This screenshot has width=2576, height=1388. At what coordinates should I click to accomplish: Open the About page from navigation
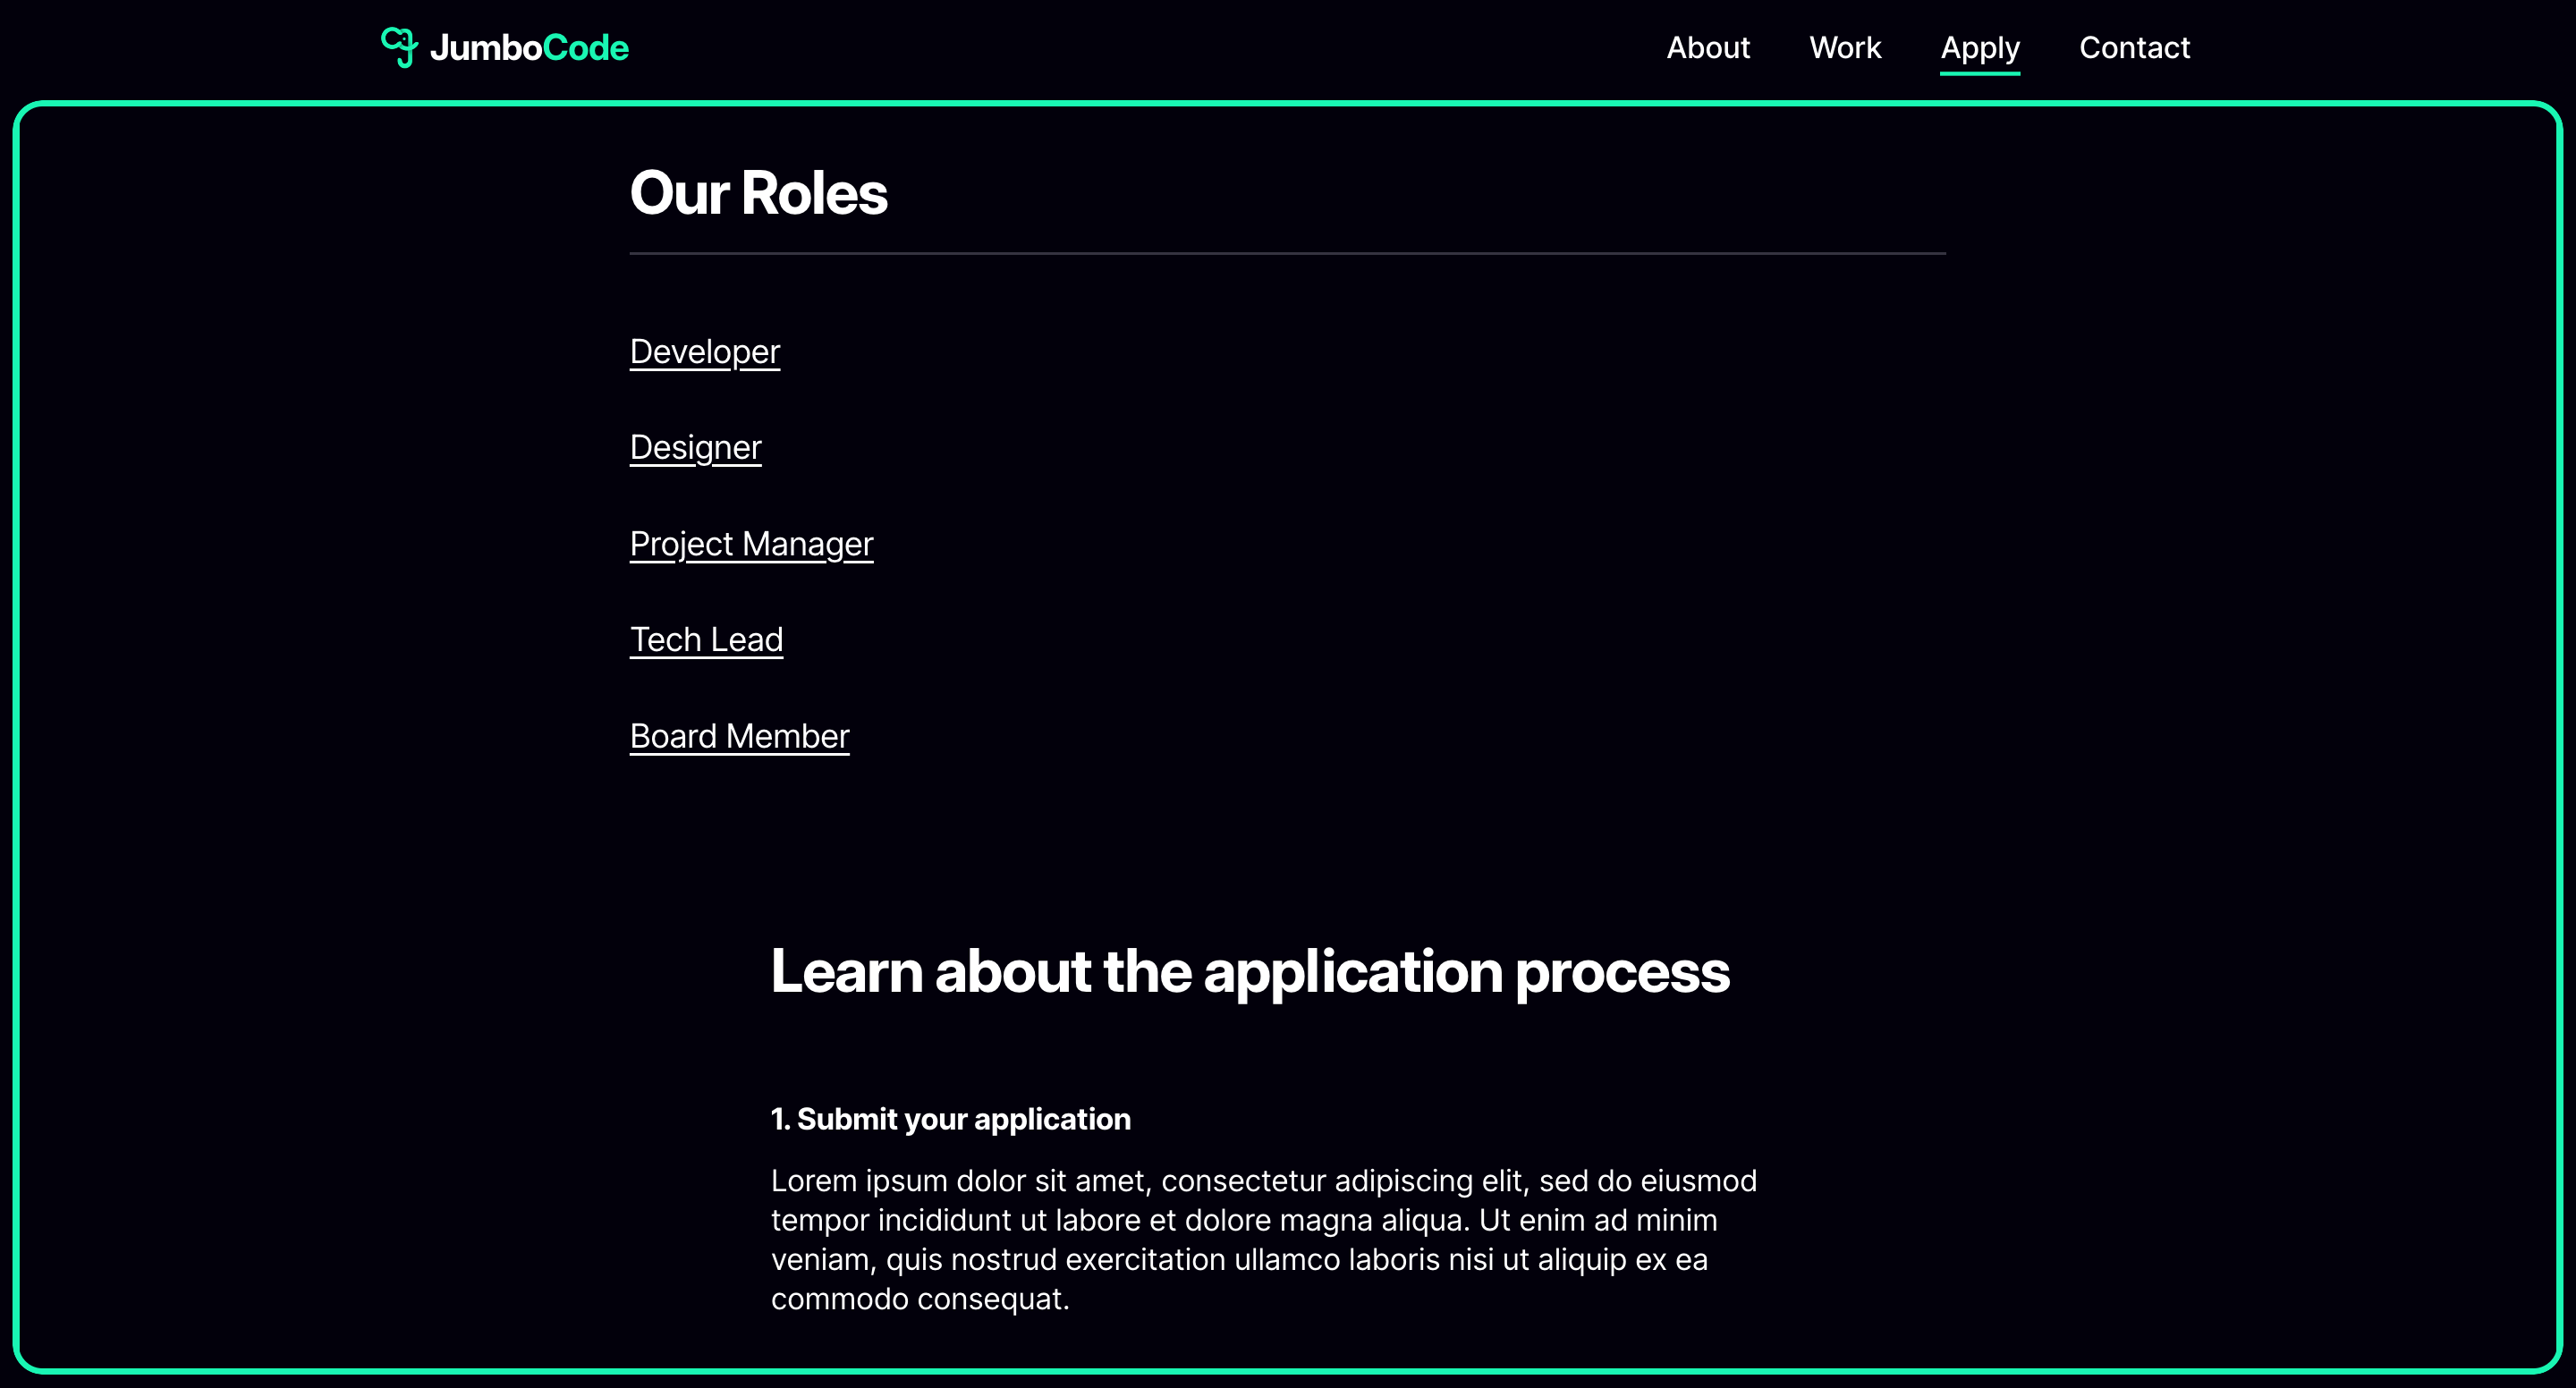1708,48
